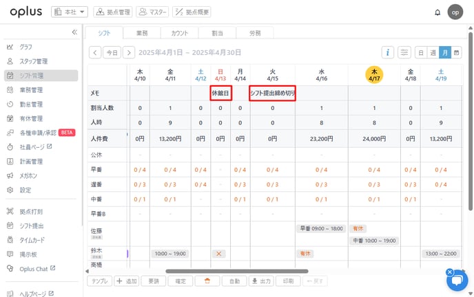Collapse the left sidebar

click(x=74, y=32)
